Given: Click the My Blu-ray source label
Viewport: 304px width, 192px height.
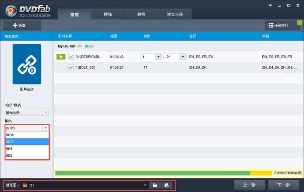Looking at the screenshot, I should coord(66,46).
